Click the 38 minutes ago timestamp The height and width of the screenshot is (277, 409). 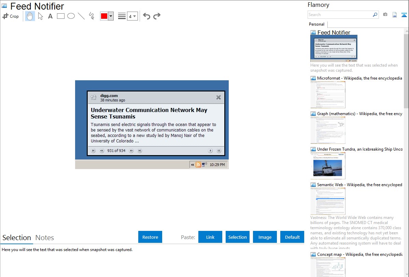pos(113,100)
